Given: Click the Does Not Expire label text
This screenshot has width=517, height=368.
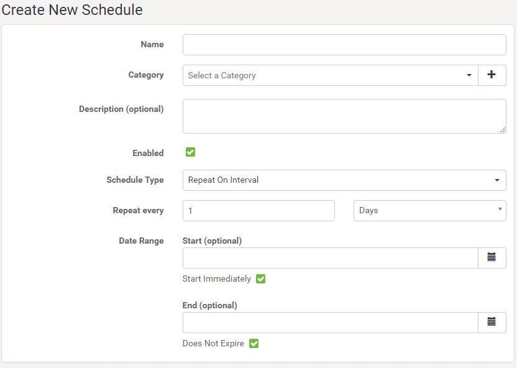Looking at the screenshot, I should (x=213, y=343).
